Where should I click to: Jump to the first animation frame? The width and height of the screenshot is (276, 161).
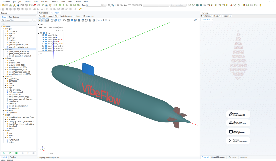tap(56, 5)
